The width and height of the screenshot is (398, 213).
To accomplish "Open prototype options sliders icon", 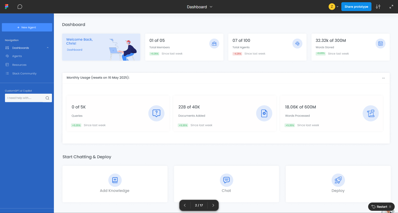I will [x=378, y=7].
